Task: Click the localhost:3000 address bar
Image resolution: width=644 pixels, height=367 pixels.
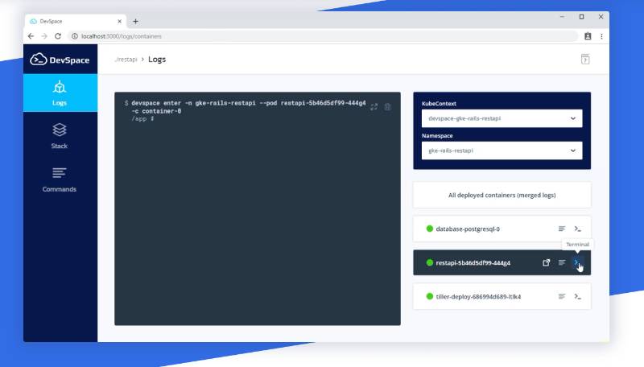Action: (x=323, y=36)
